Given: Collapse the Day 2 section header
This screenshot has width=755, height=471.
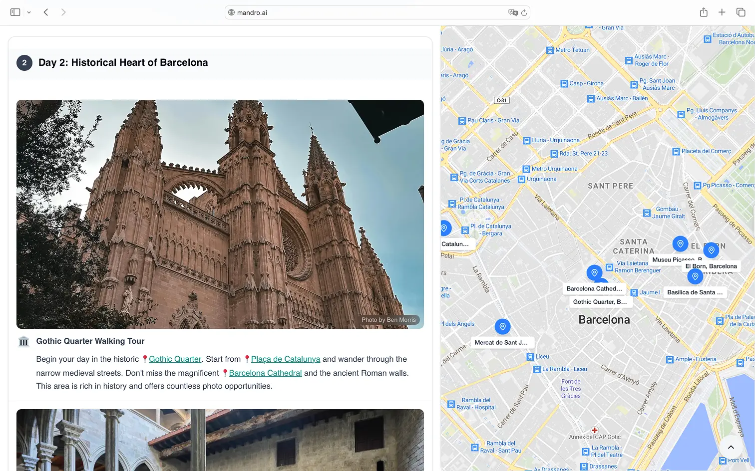Looking at the screenshot, I should tap(123, 63).
